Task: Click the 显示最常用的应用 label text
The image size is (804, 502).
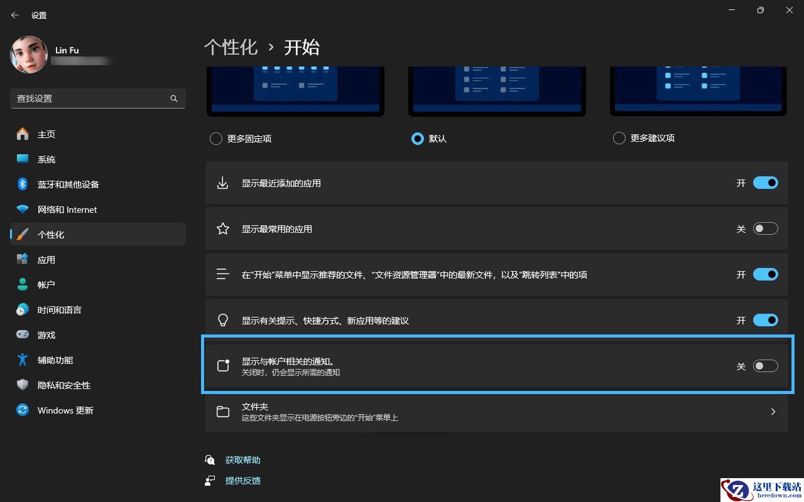Action: point(277,229)
